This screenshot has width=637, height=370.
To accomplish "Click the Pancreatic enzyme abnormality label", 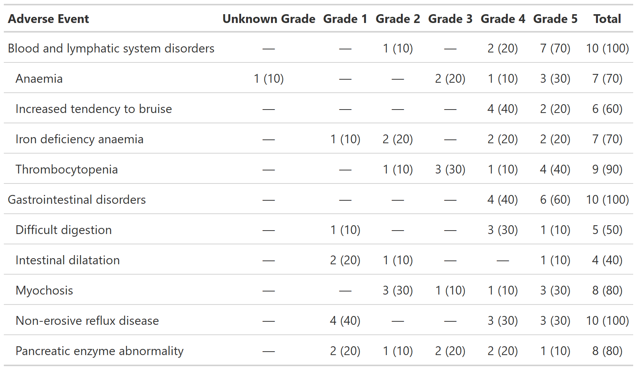I will tap(99, 351).
